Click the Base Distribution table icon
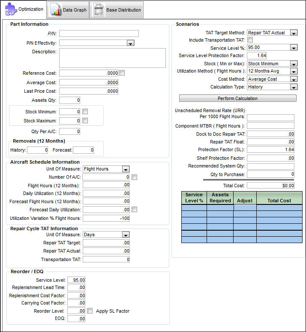Image resolution: width=306 pixels, height=332 pixels. [98, 10]
